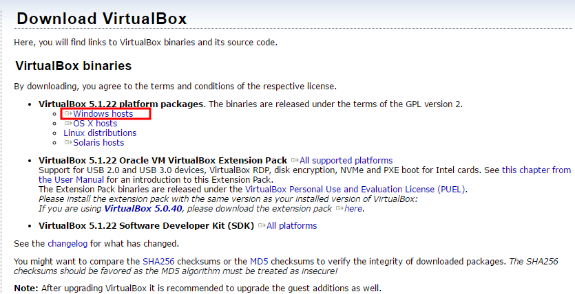Open the Solaris hosts download link
575x294 pixels.
point(98,143)
